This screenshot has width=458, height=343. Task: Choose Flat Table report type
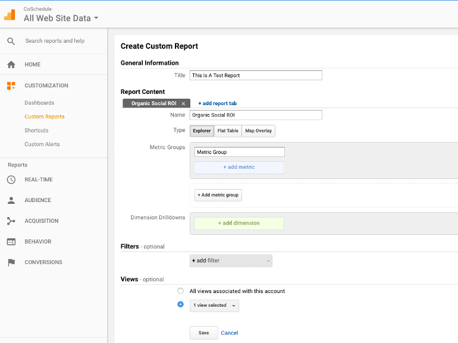[x=228, y=131]
